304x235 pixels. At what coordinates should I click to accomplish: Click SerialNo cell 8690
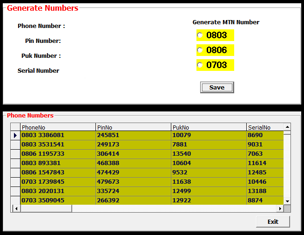[265, 135]
